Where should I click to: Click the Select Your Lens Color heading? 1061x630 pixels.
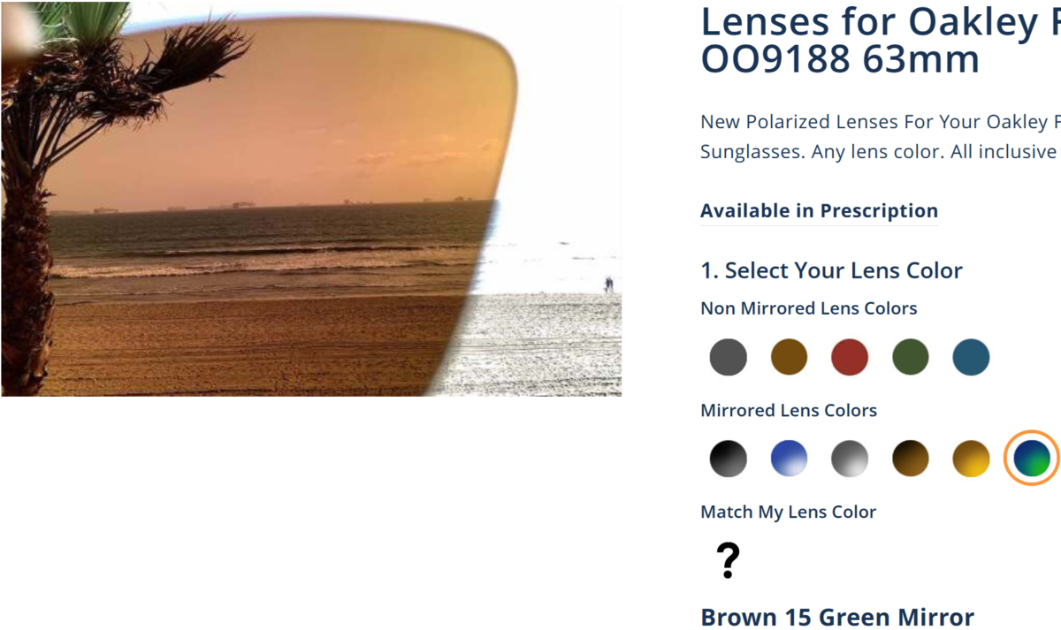(x=831, y=270)
